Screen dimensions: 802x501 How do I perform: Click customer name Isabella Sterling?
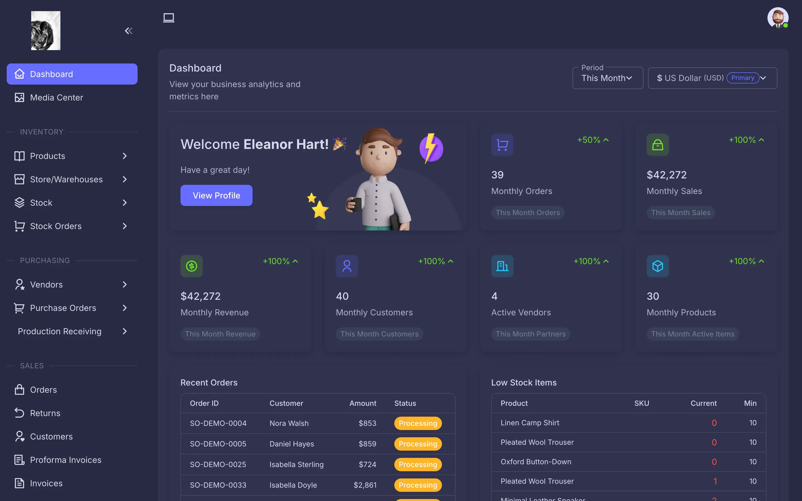click(x=297, y=464)
